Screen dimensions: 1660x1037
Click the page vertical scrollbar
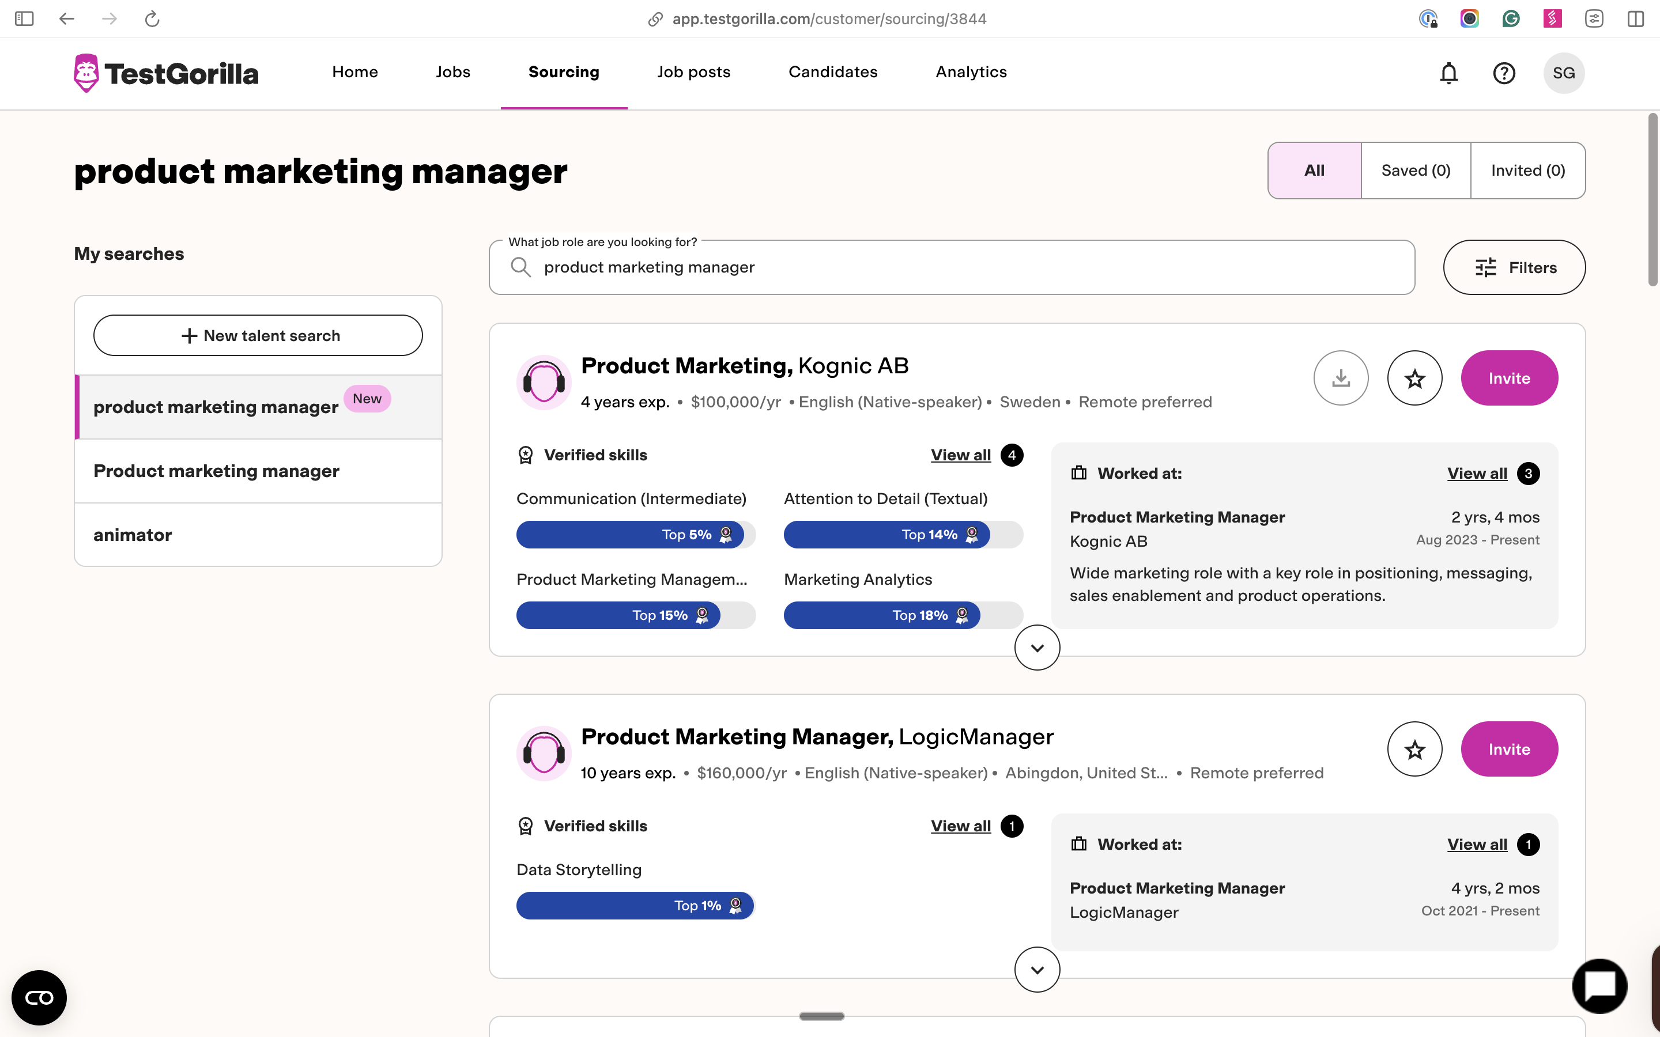point(1653,199)
